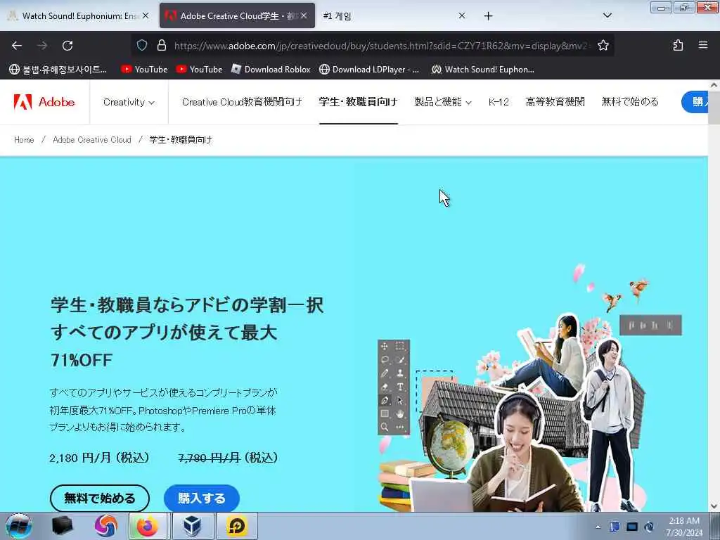Open the first YouTube bookmark
720x540 pixels.
pos(144,70)
